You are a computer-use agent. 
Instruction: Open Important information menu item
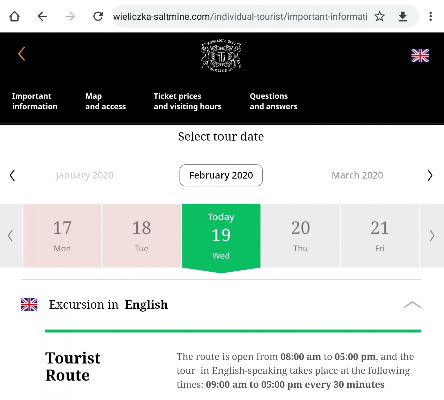[35, 101]
